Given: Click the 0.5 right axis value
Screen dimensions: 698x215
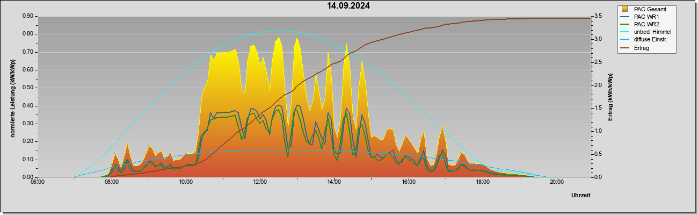Looking at the screenshot, I should [598, 154].
